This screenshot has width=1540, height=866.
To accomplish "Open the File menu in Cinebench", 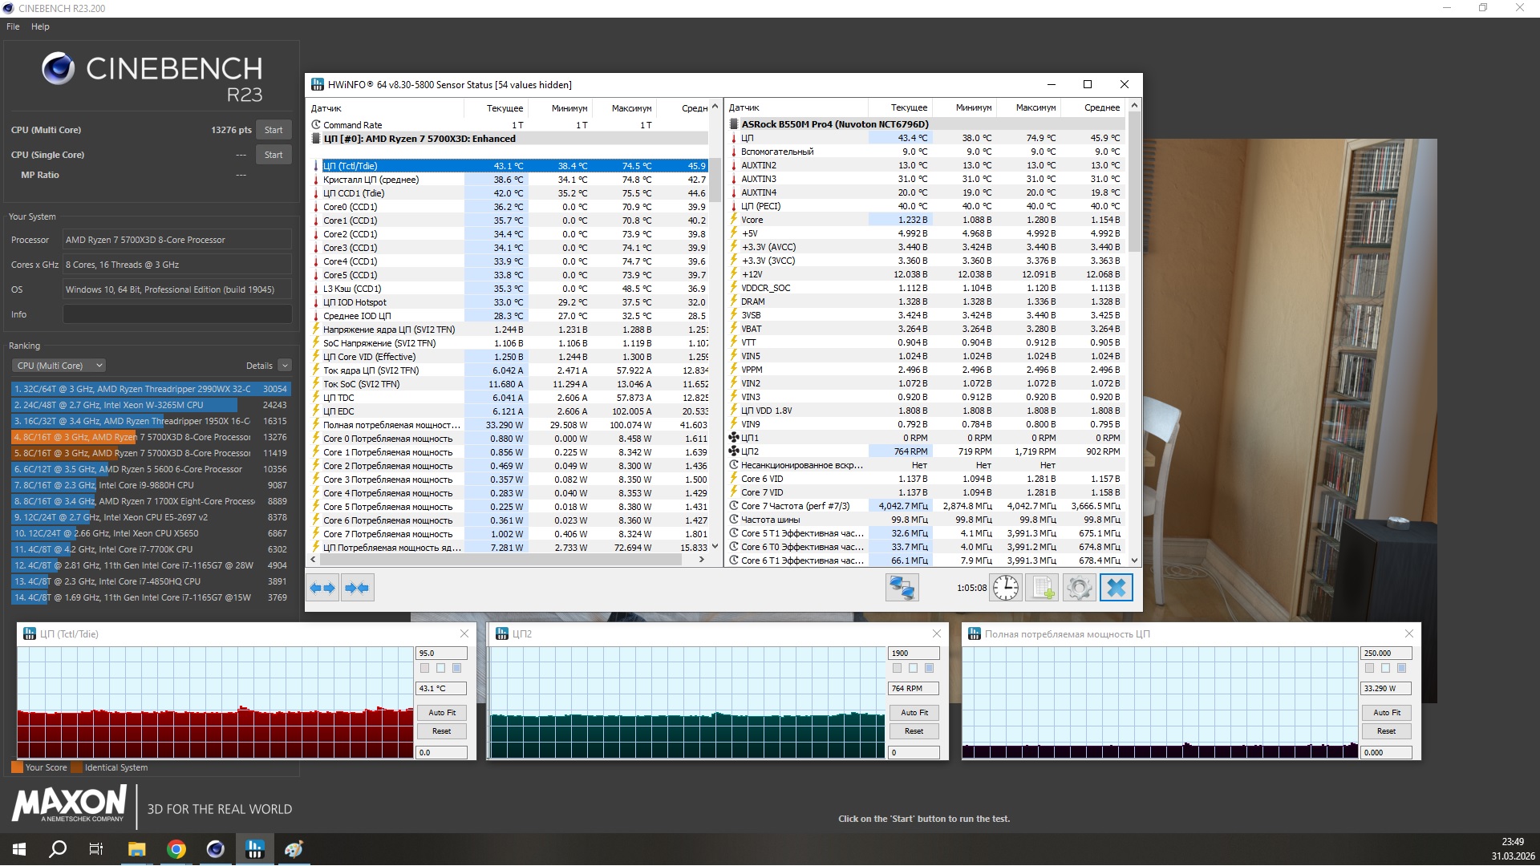I will pyautogui.click(x=13, y=26).
